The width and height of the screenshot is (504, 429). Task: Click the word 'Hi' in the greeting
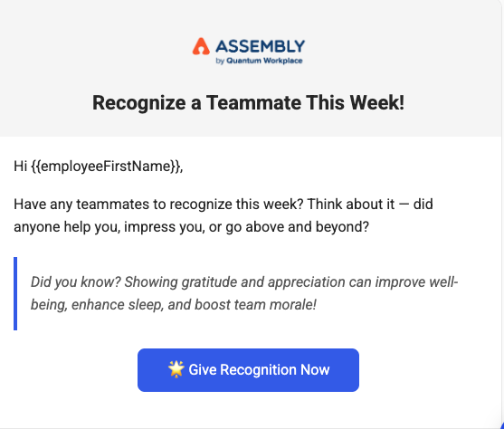[20, 167]
